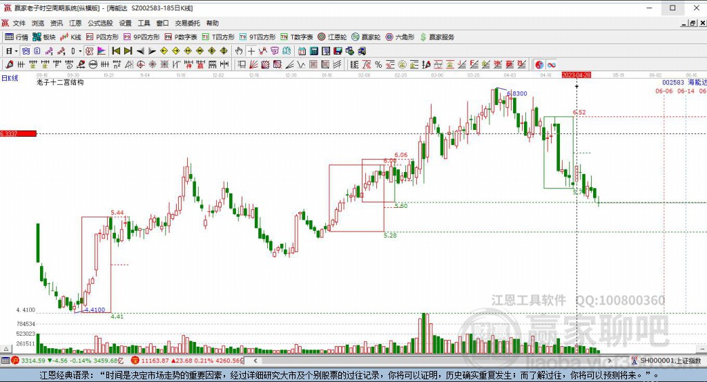
Task: Open the 帮助 menu
Action: click(213, 23)
